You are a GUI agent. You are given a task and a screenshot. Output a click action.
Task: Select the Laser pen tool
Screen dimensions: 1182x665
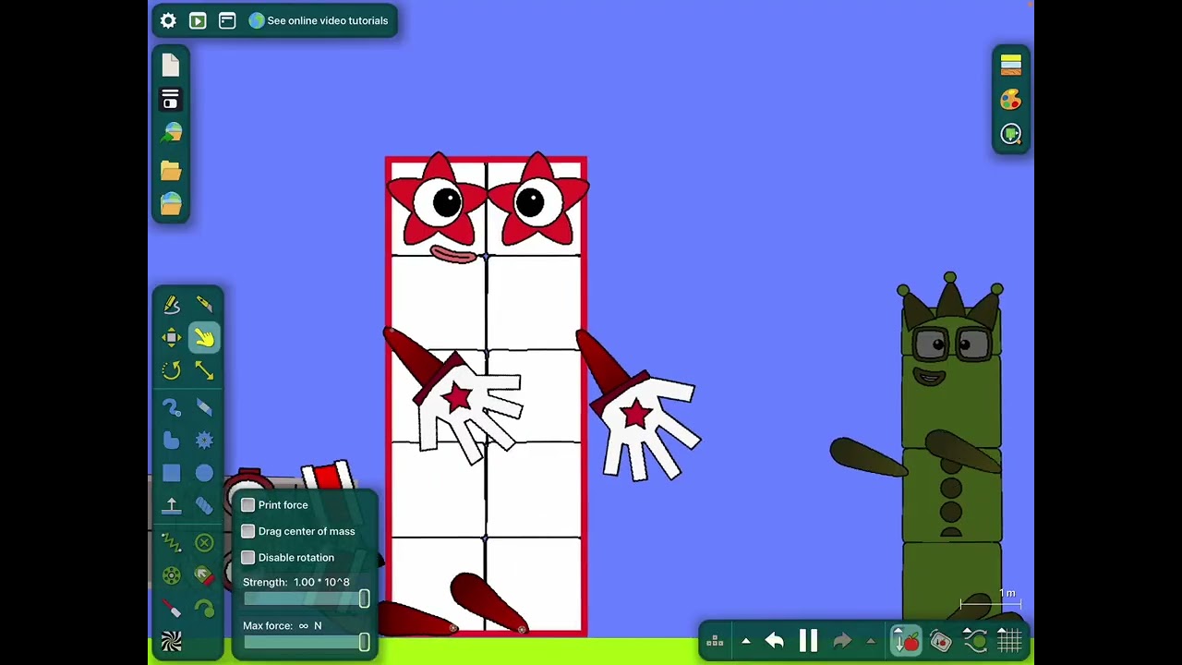(172, 609)
